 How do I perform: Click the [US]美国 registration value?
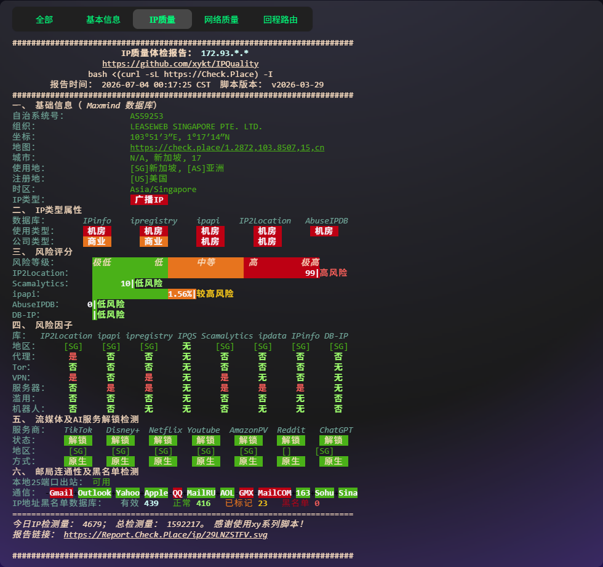click(148, 179)
